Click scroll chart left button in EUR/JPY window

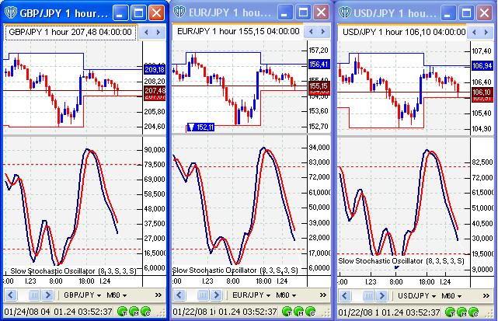pos(179,295)
